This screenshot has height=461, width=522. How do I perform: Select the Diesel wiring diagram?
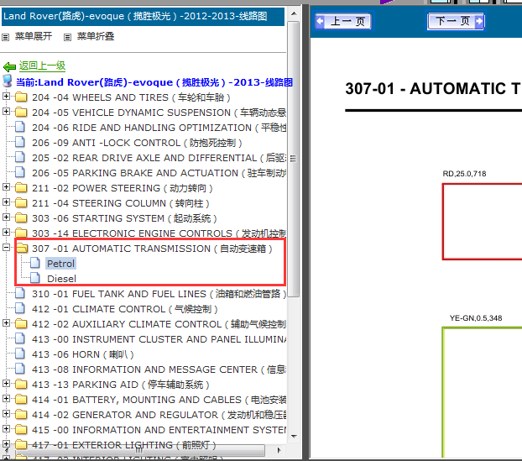(61, 279)
